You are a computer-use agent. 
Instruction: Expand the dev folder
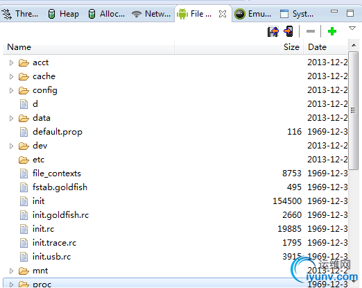(x=11, y=146)
